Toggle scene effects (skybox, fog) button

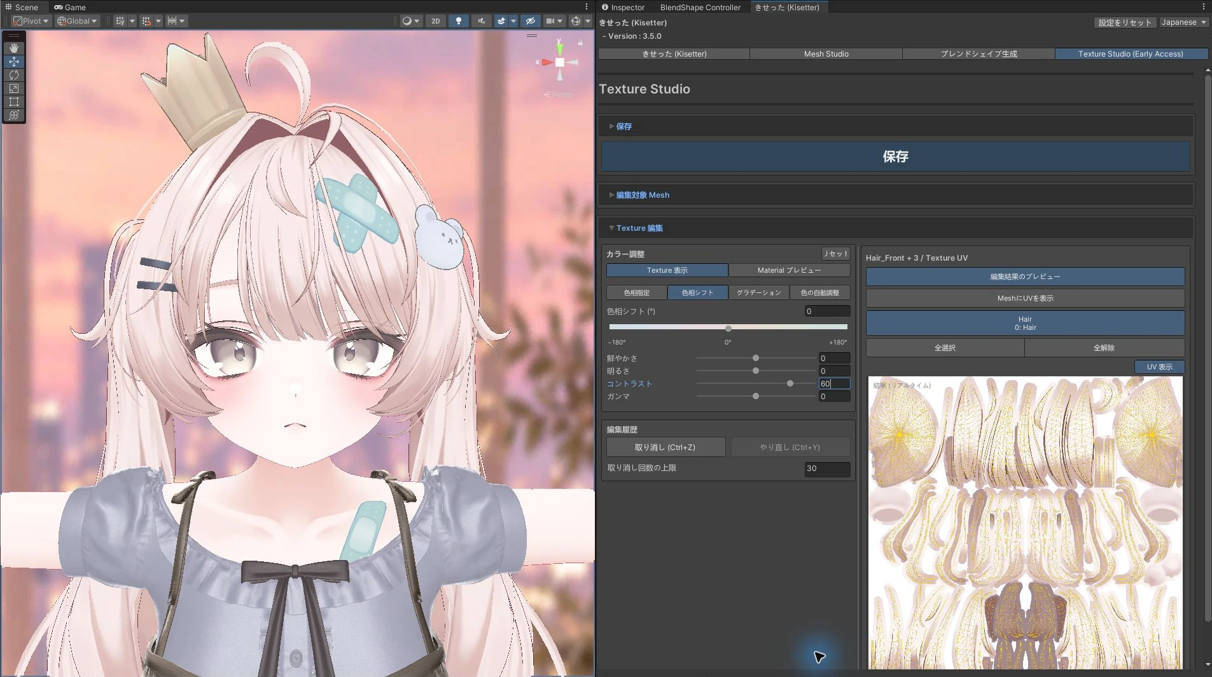point(501,21)
